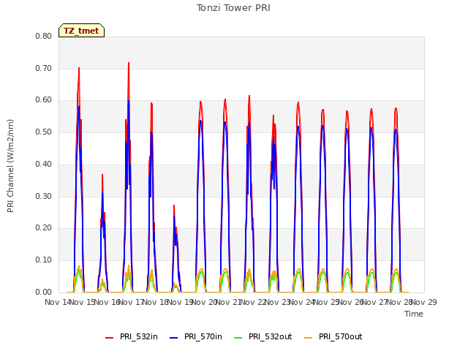Click the Time axis label
This screenshot has height=351, width=468.
[x=414, y=314]
